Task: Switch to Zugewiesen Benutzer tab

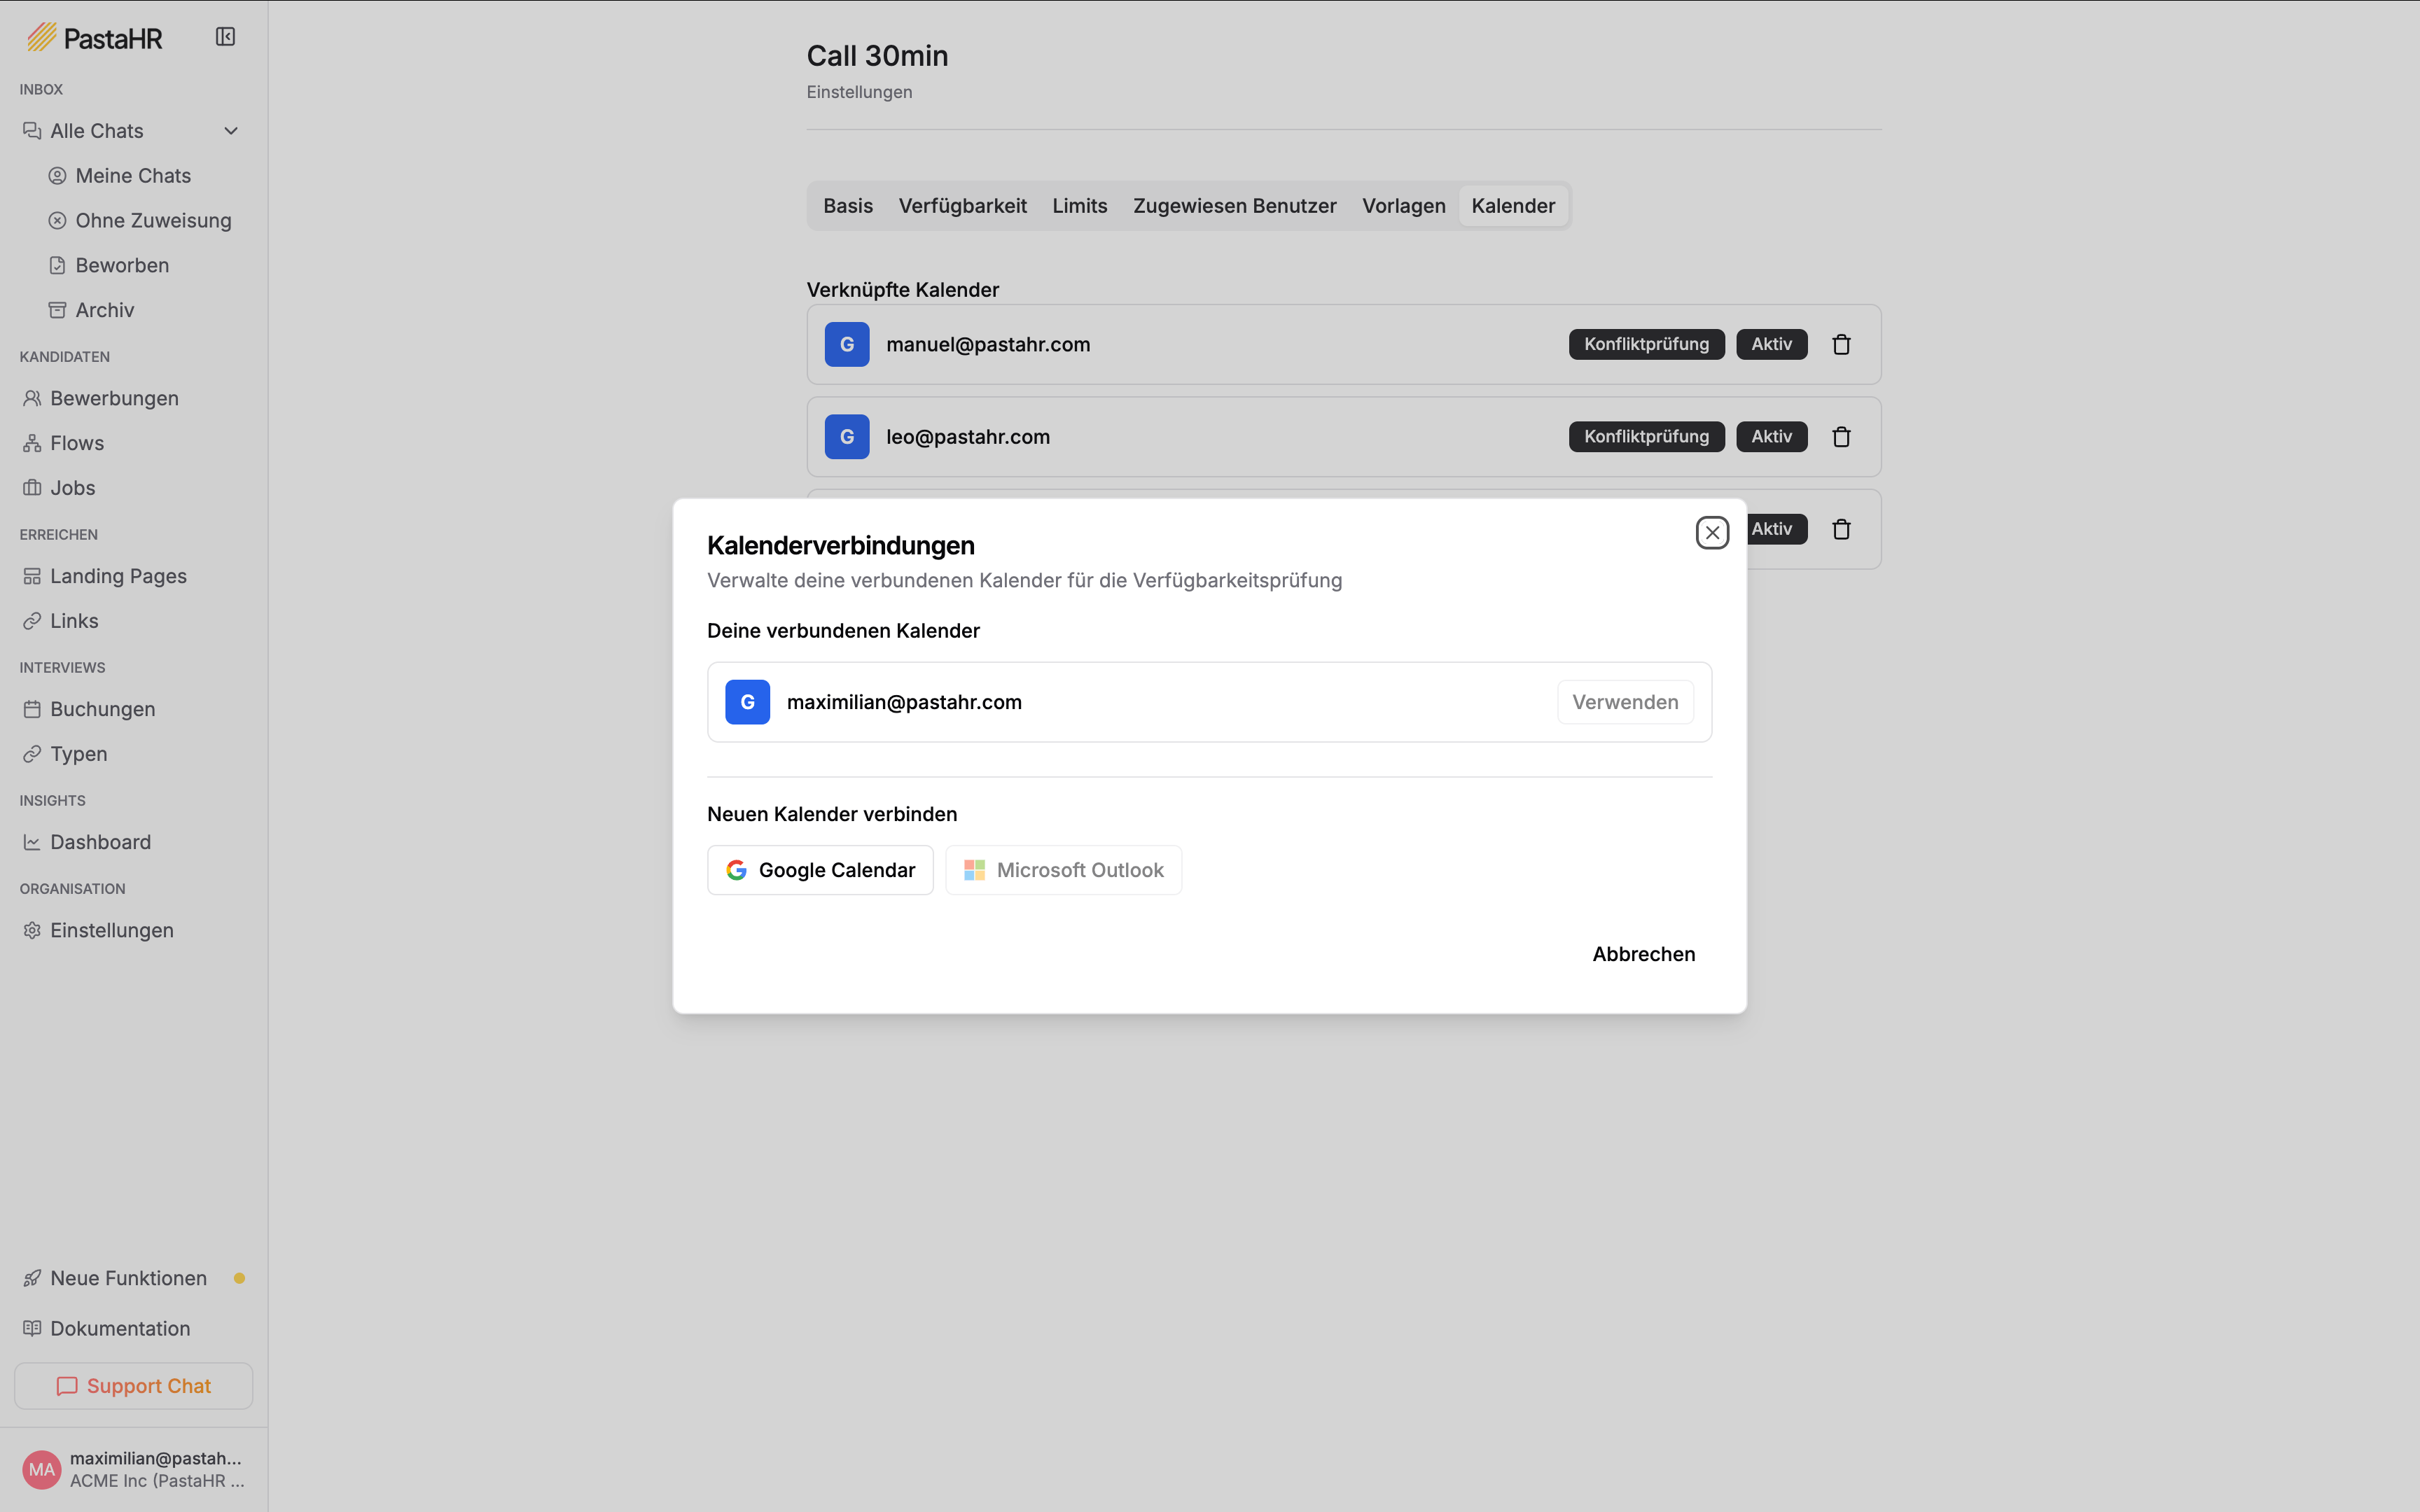Action: click(x=1234, y=206)
